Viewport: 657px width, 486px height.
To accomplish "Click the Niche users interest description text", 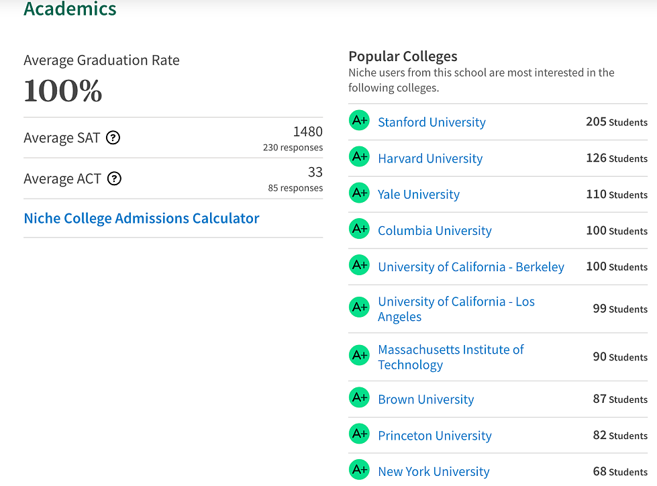I will (481, 80).
